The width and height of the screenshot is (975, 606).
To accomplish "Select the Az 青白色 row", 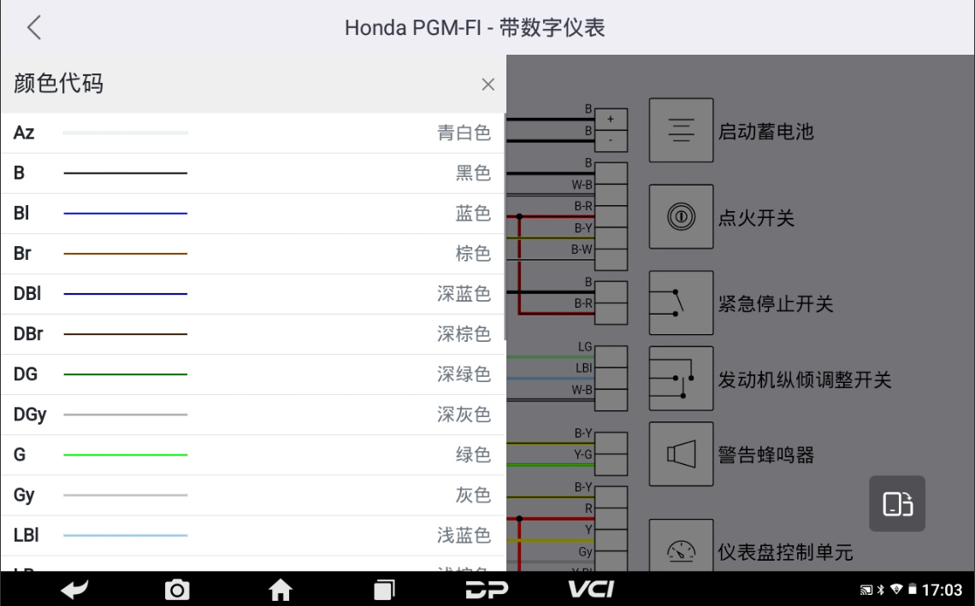I will tap(252, 133).
